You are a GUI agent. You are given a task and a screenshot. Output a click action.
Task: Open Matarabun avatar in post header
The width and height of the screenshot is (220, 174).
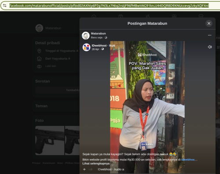[x=86, y=36]
